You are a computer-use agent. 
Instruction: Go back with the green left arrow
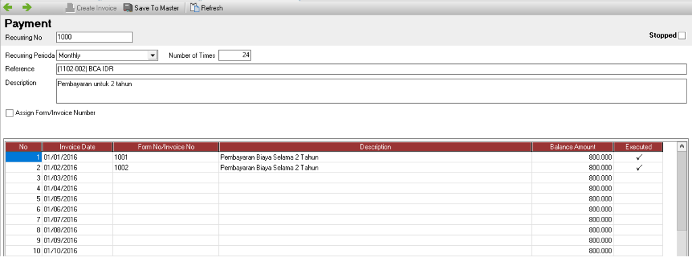[x=8, y=7]
